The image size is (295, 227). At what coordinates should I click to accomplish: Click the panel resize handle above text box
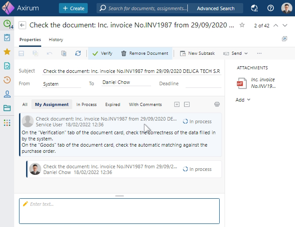[120, 196]
